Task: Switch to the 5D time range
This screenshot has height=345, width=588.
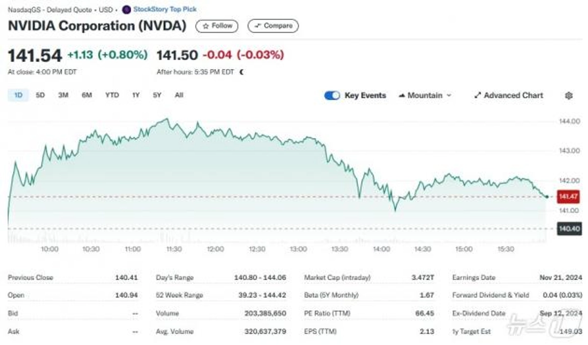Action: 40,95
